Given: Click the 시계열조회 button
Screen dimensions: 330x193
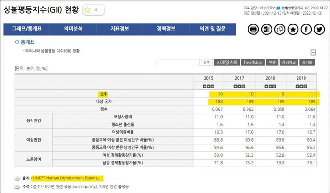Looking at the screenshot, I should 226,62.
